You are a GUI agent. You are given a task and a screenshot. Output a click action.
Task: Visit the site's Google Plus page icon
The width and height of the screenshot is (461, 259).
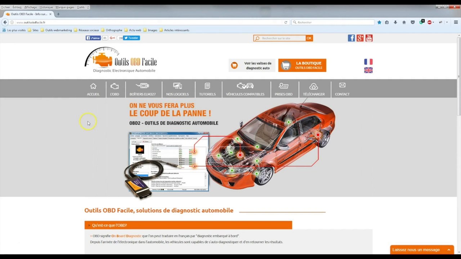click(360, 38)
